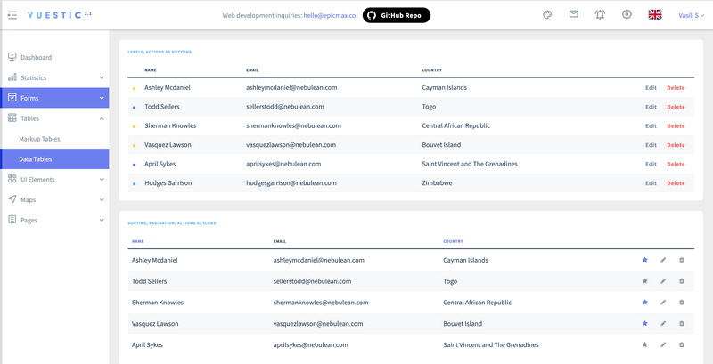The width and height of the screenshot is (713, 364).
Task: Expand the Statistics menu chevron
Action: tap(102, 77)
